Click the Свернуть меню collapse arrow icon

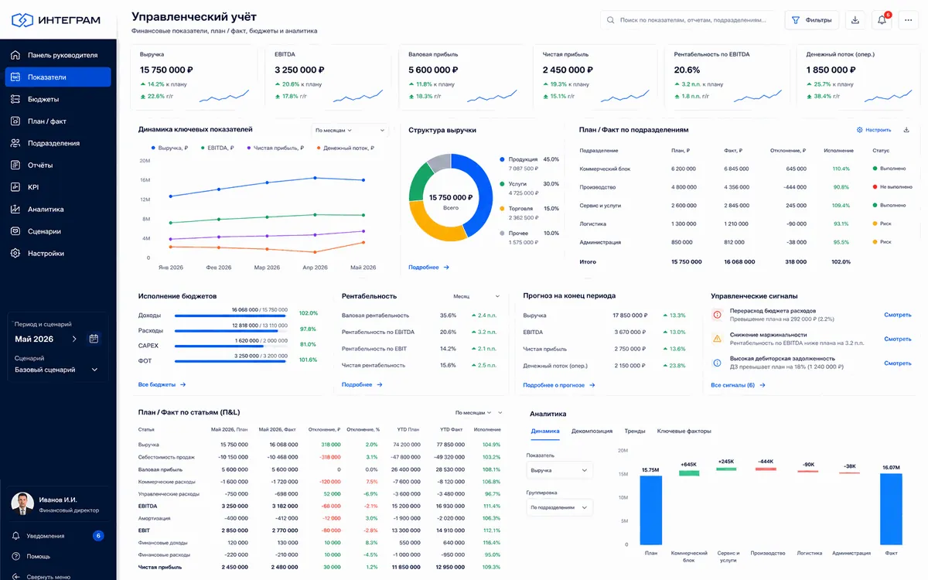pos(15,576)
